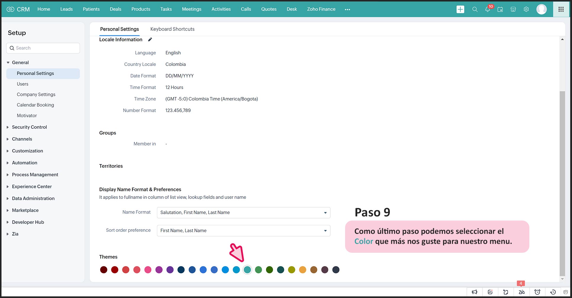Viewport: 572px width, 298px height.
Task: Open the notifications bell icon
Action: click(487, 9)
